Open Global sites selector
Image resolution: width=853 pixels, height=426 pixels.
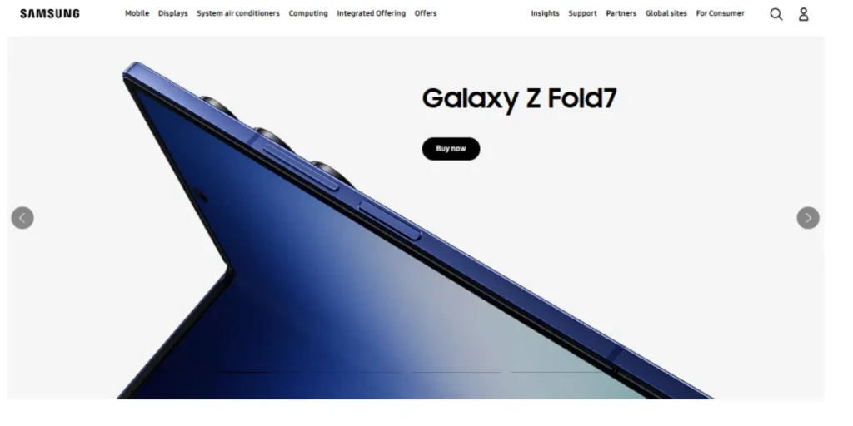[x=666, y=13]
